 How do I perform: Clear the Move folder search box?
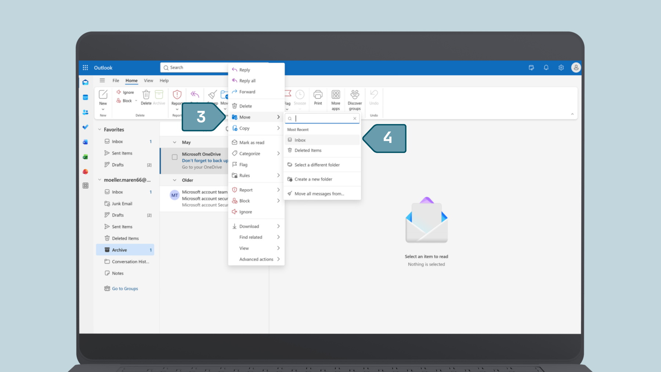(355, 118)
